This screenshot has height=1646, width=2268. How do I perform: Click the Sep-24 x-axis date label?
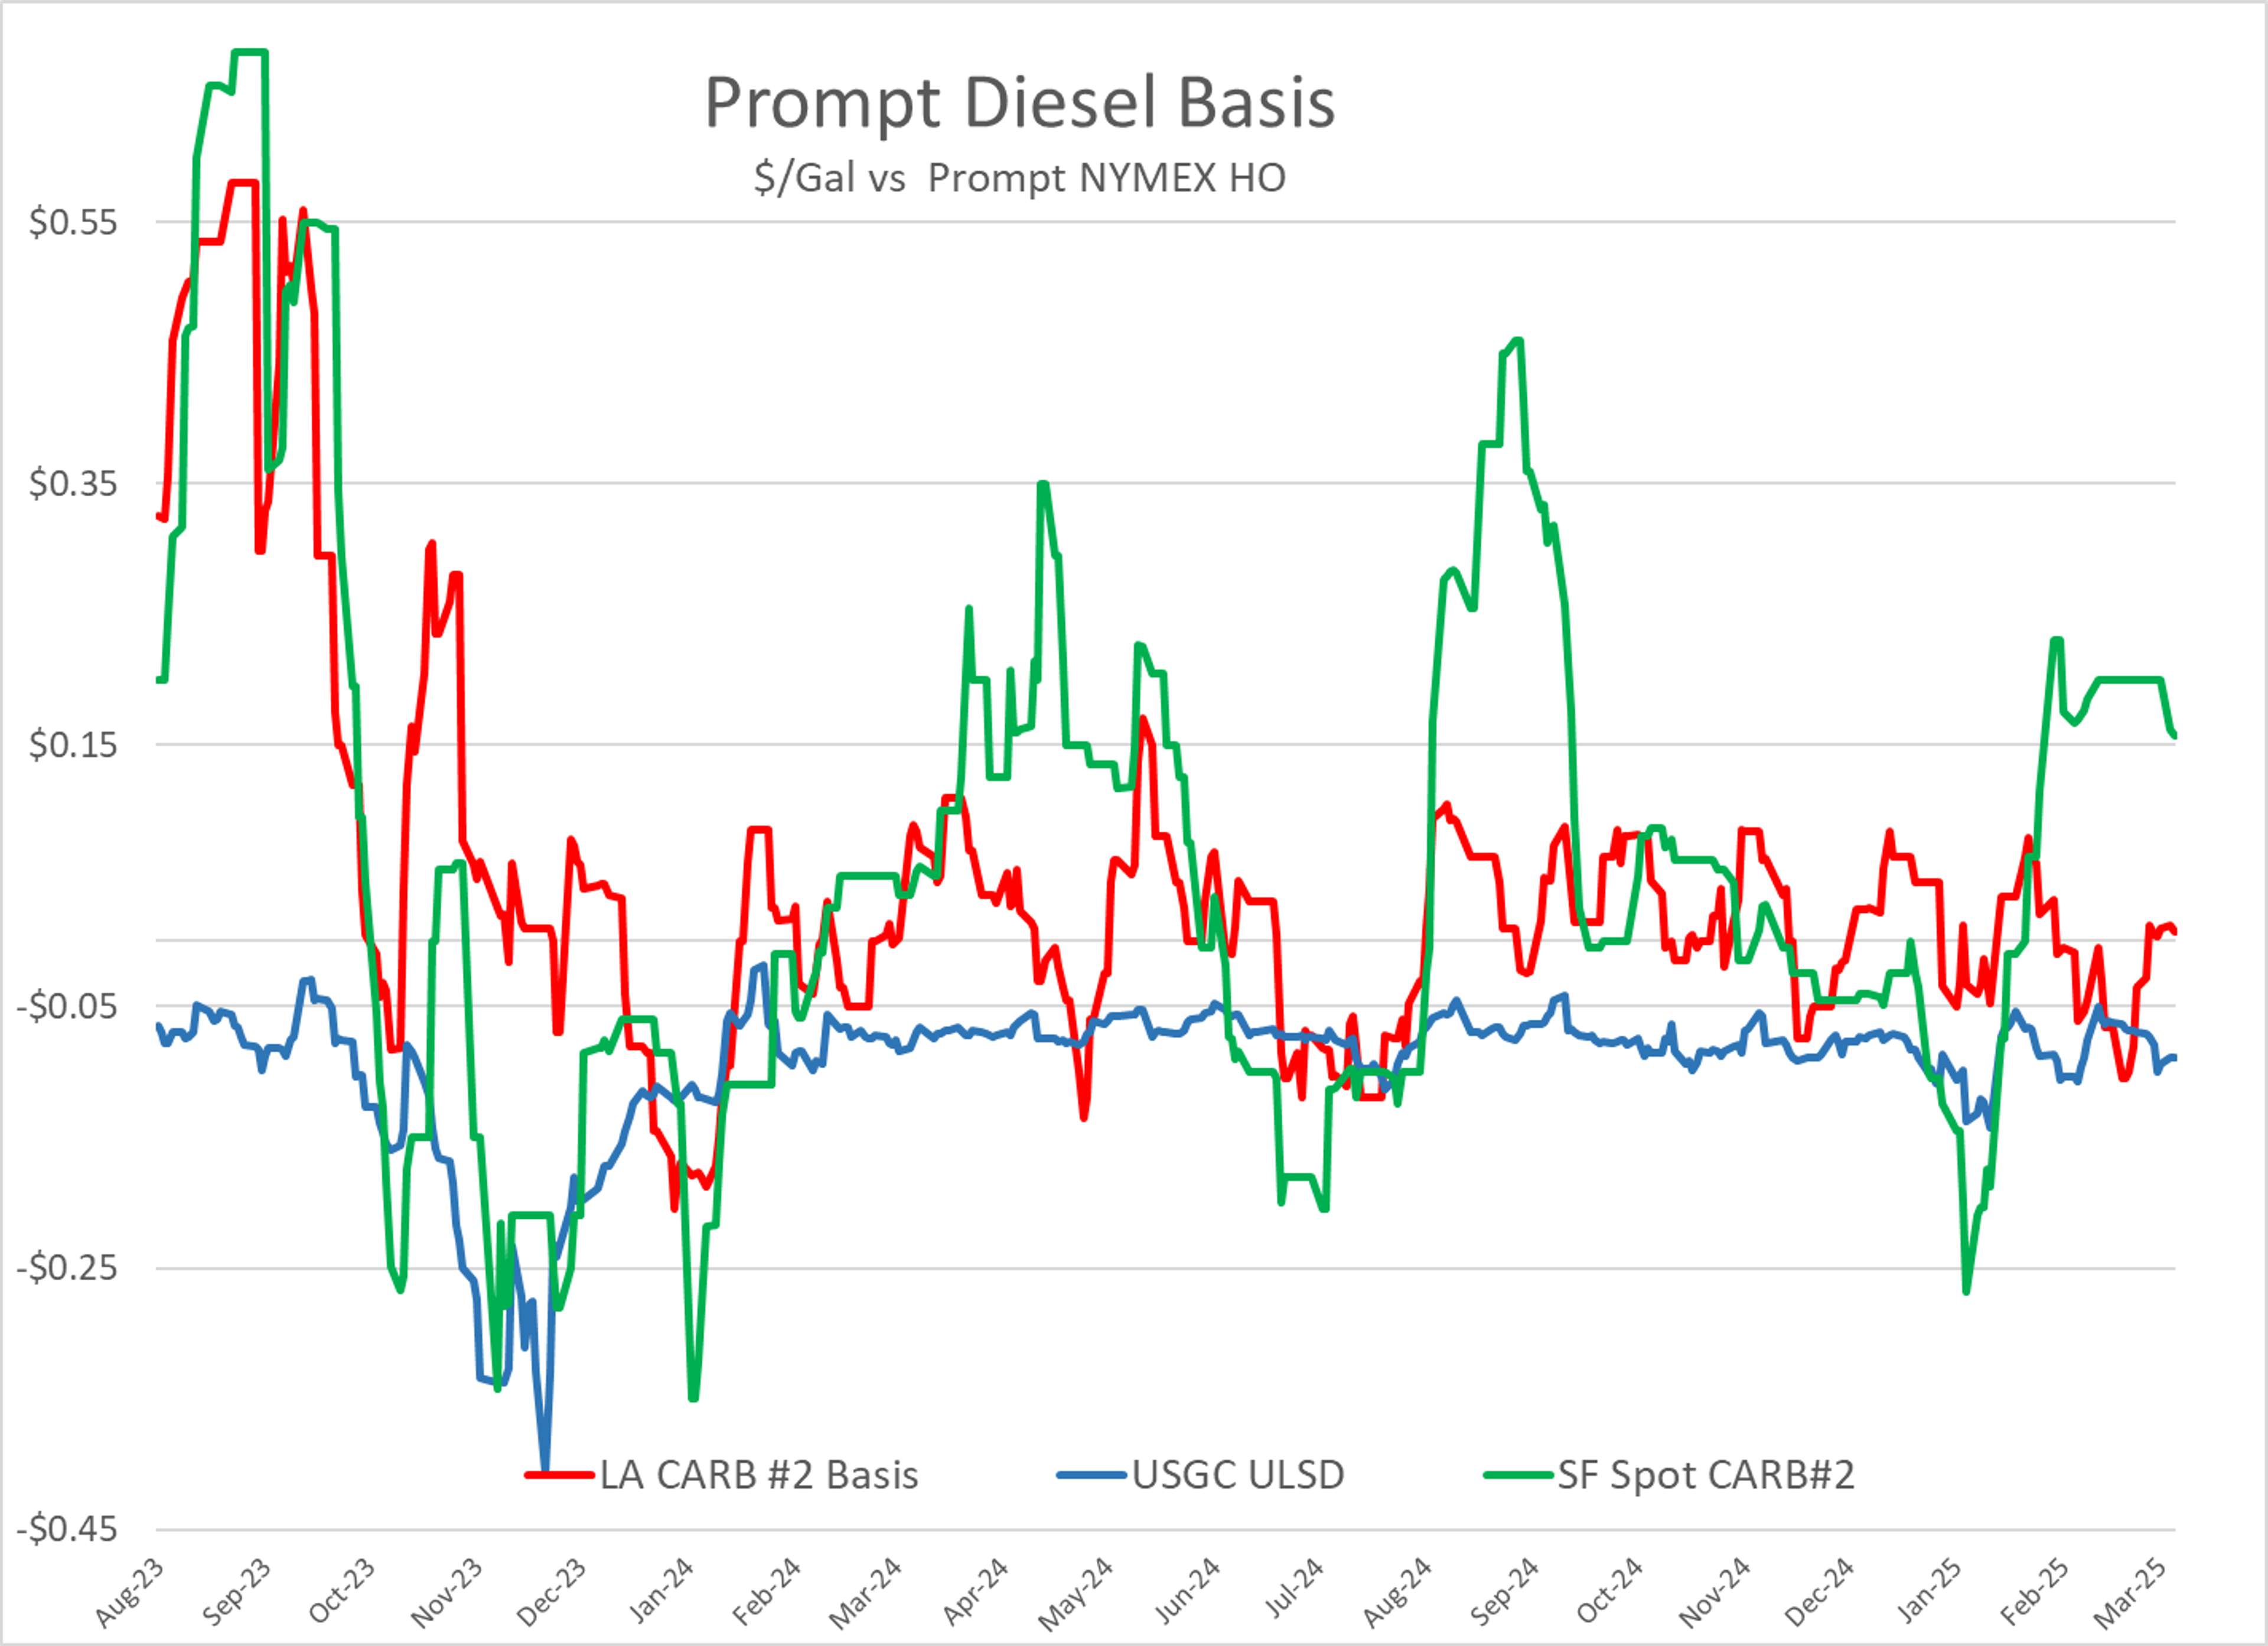point(1504,1593)
